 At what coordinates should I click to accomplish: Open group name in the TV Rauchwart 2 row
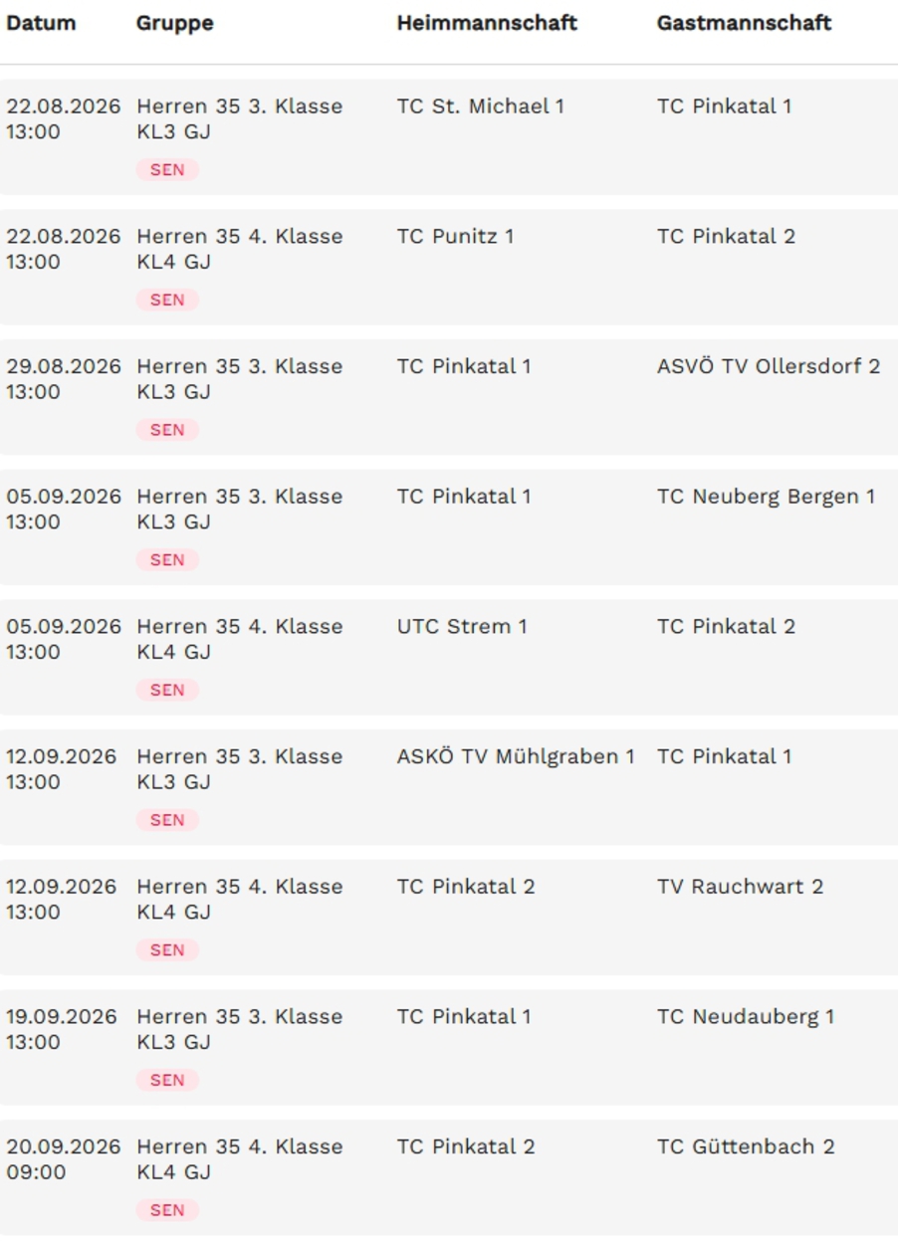(239, 899)
